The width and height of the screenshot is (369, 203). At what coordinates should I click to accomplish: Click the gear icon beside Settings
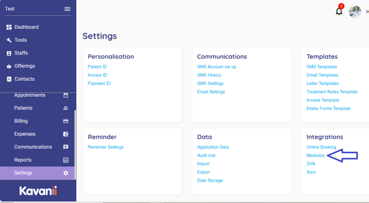point(66,173)
